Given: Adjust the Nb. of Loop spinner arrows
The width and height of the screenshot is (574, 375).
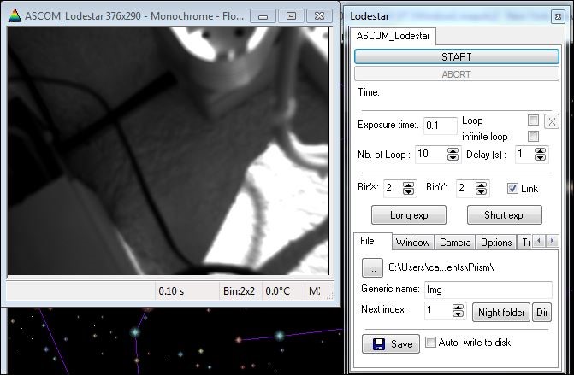Looking at the screenshot, I should pos(453,155).
